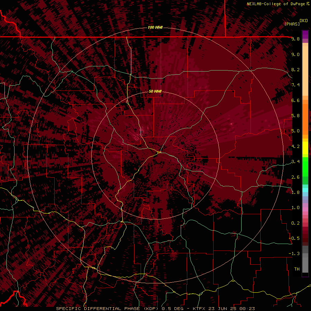Pick the cyan band of color bar
The width and height of the screenshot is (311, 311).
coord(305,190)
